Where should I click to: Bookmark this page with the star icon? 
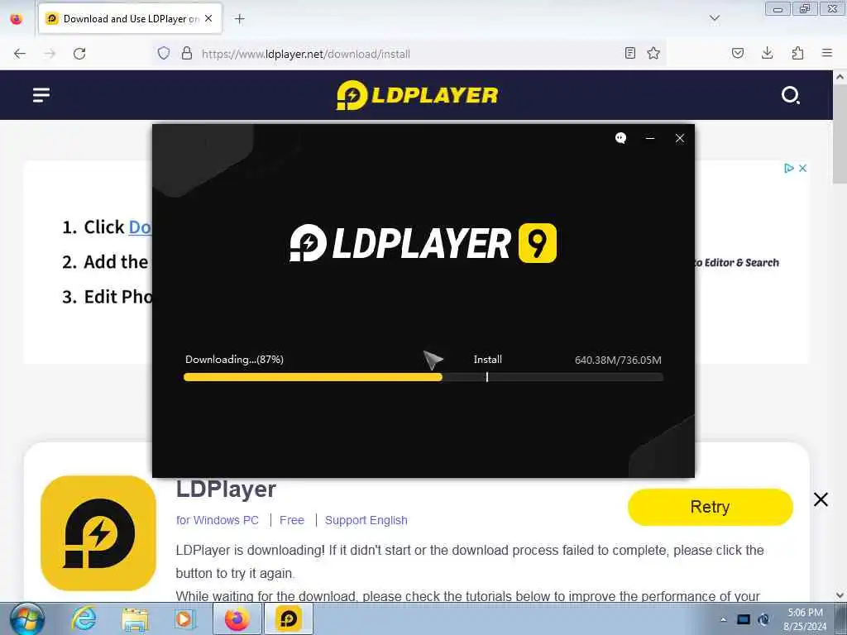[x=653, y=53]
